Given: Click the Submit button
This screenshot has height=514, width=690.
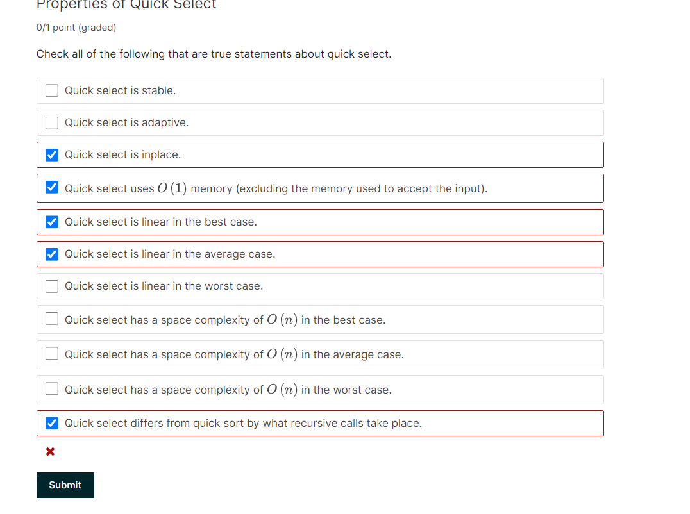Looking at the screenshot, I should (x=65, y=485).
